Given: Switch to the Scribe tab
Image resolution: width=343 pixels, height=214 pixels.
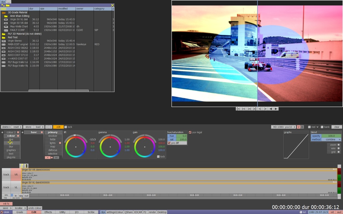Looking at the screenshot, I should click(91, 212).
